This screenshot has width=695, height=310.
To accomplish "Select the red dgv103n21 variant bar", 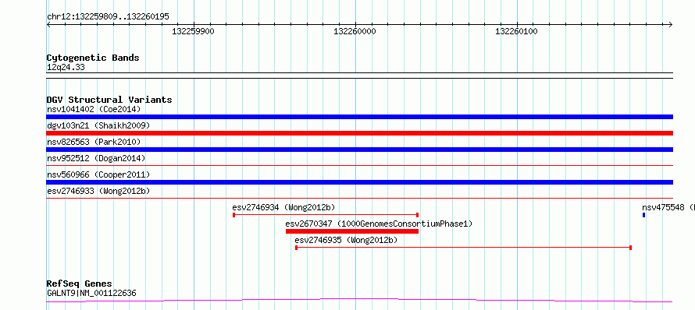I will pyautogui.click(x=359, y=133).
